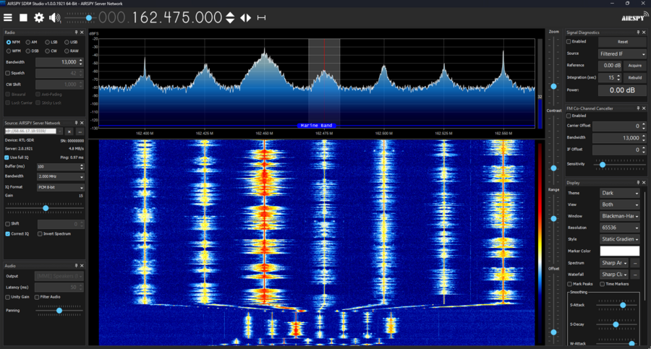The width and height of the screenshot is (651, 349).
Task: Enable Invert Spectrum checkbox
Action: tap(40, 234)
